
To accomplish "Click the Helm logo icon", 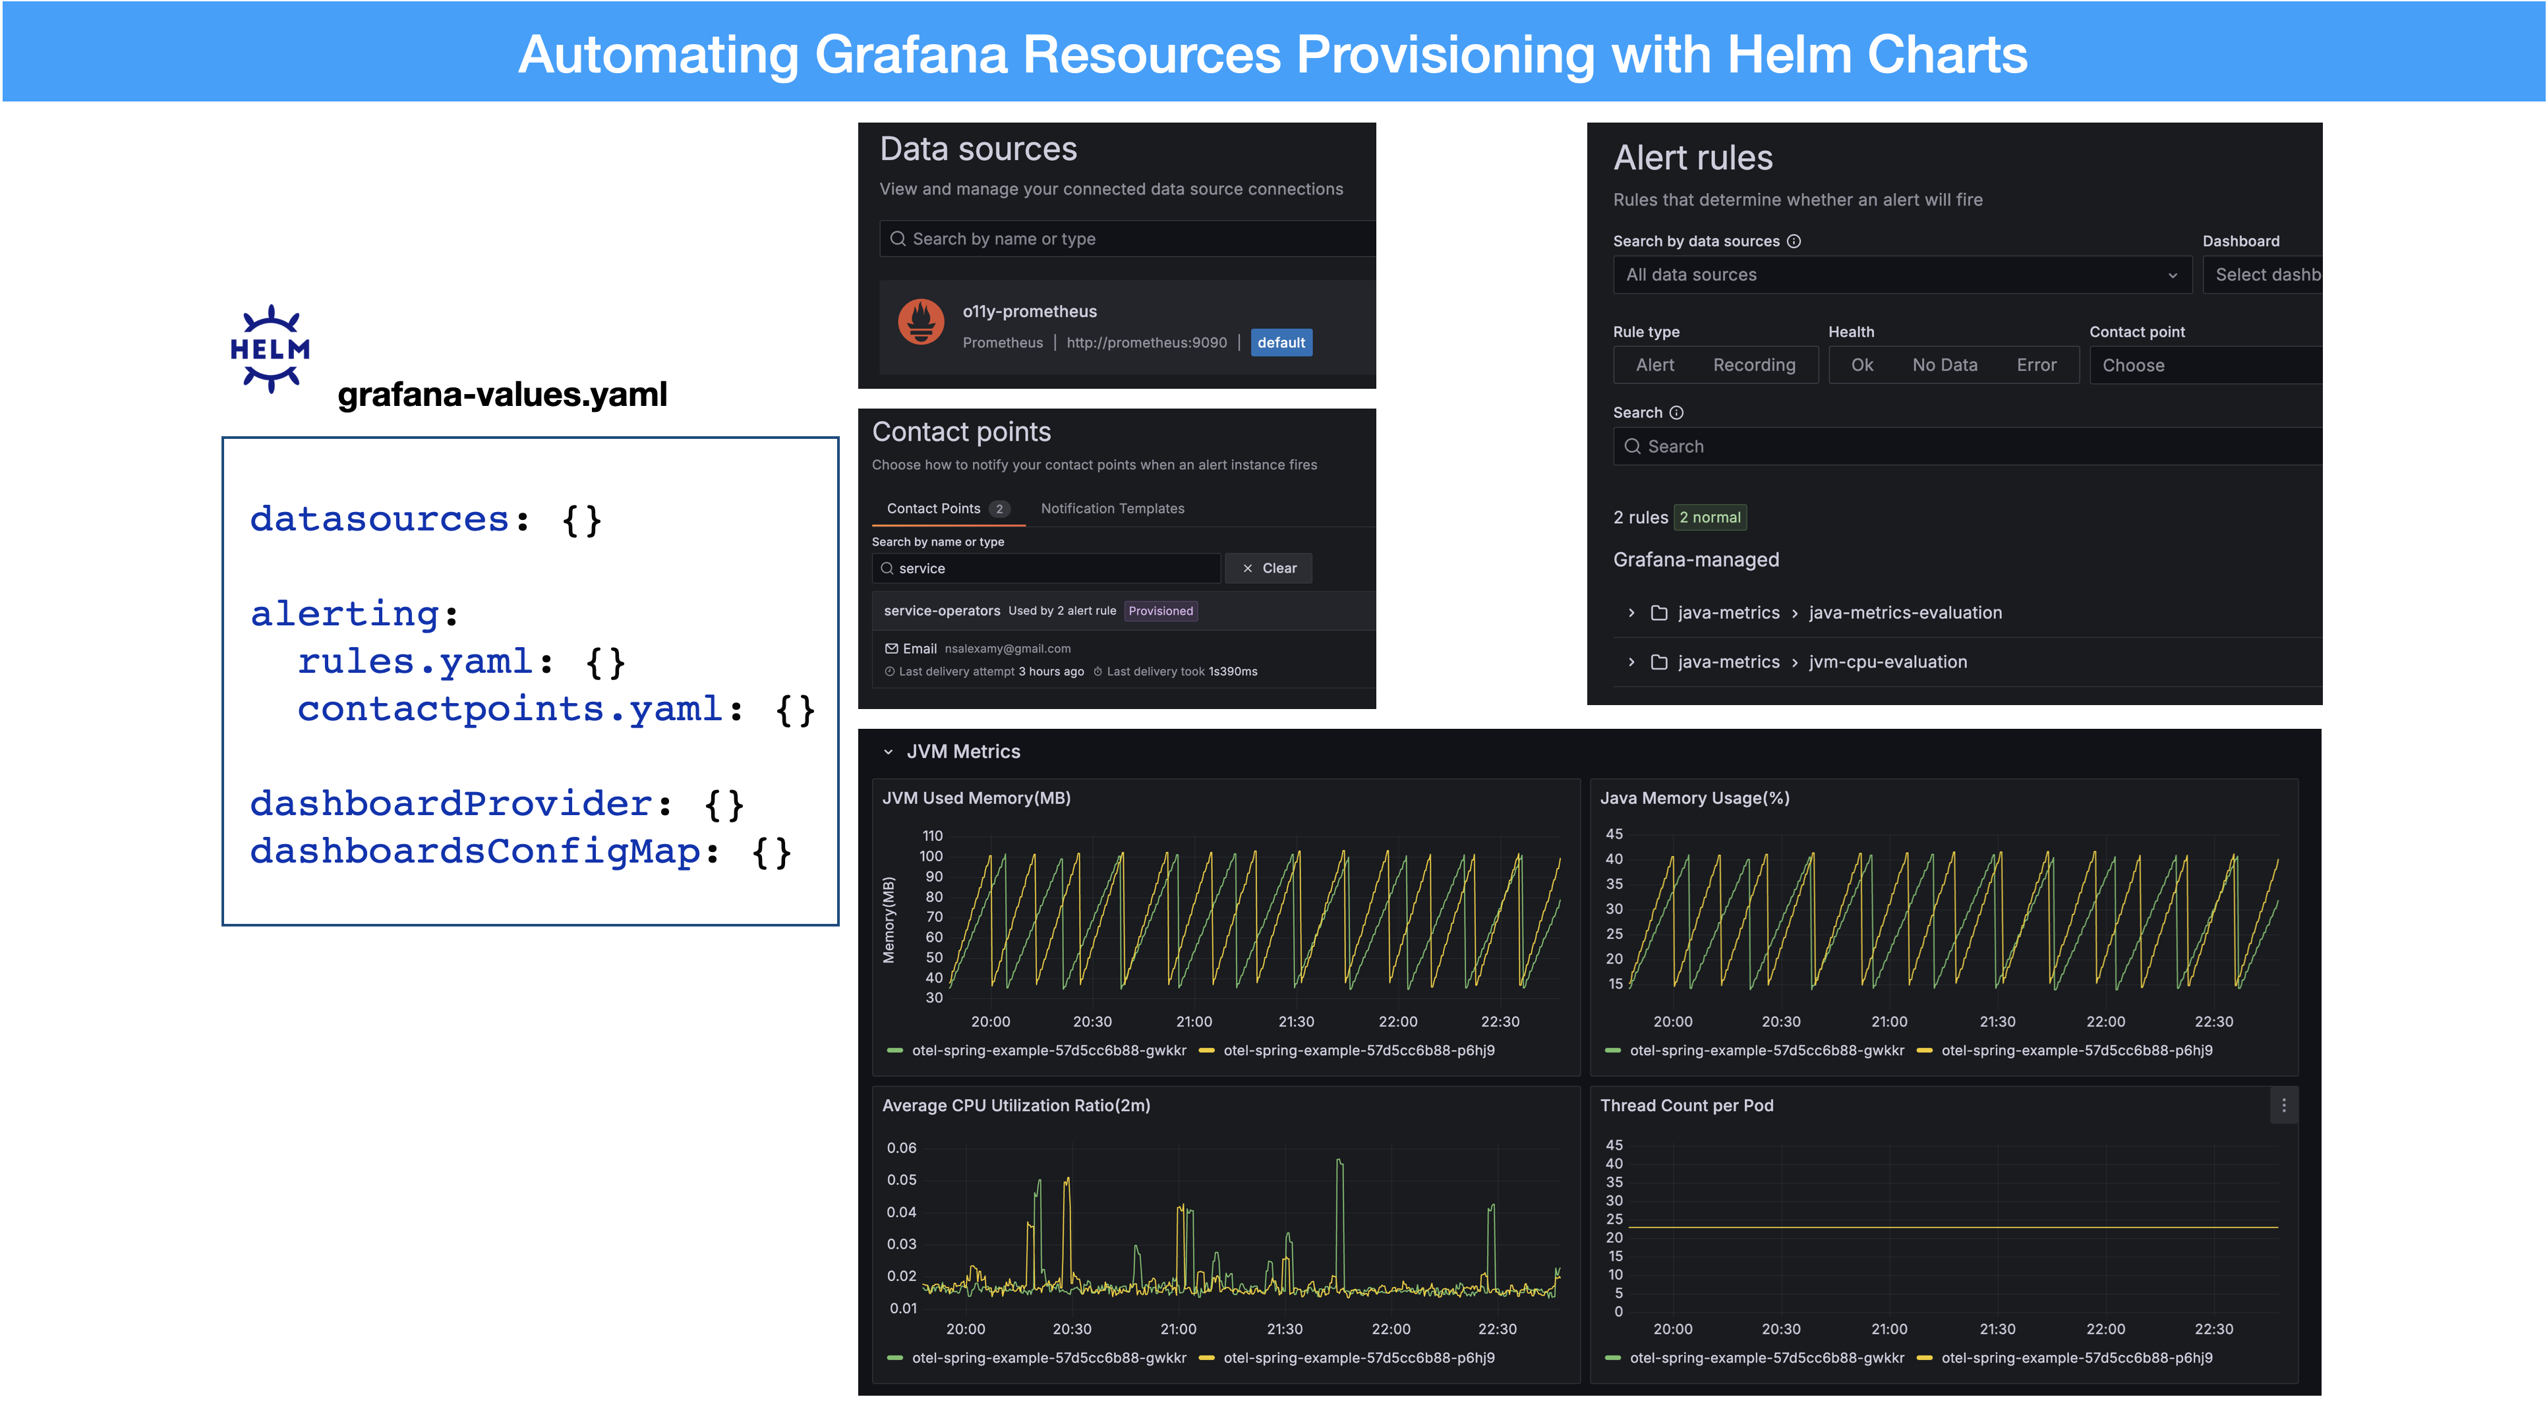I will coord(270,349).
